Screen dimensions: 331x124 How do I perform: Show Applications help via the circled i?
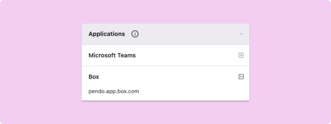[135, 34]
